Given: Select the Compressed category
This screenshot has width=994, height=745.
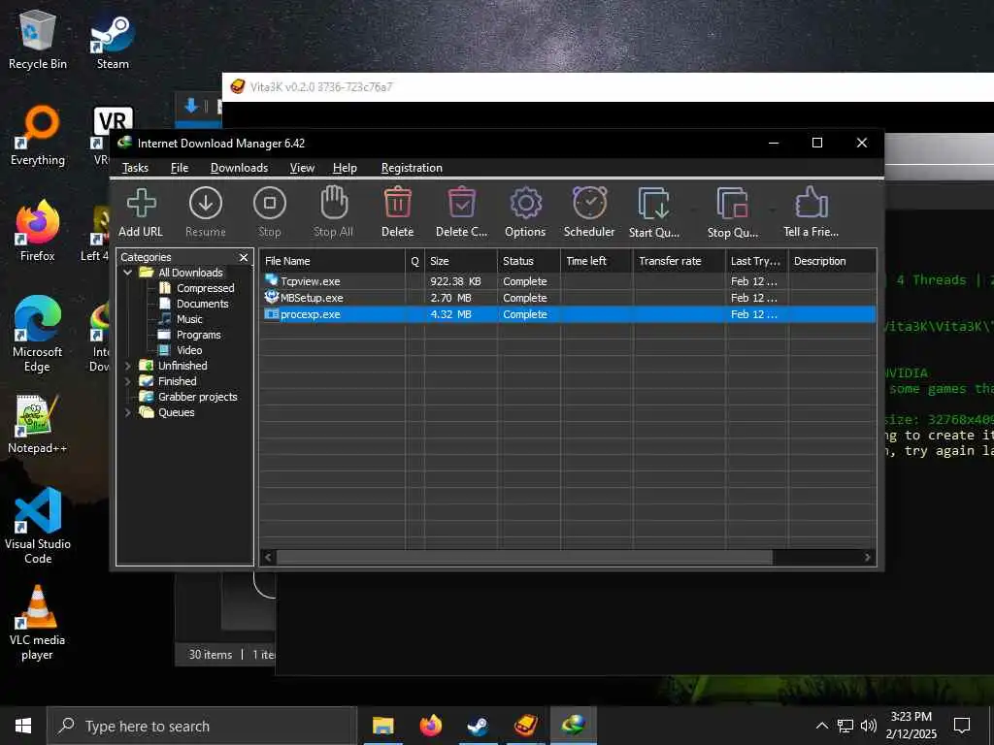Looking at the screenshot, I should (205, 288).
